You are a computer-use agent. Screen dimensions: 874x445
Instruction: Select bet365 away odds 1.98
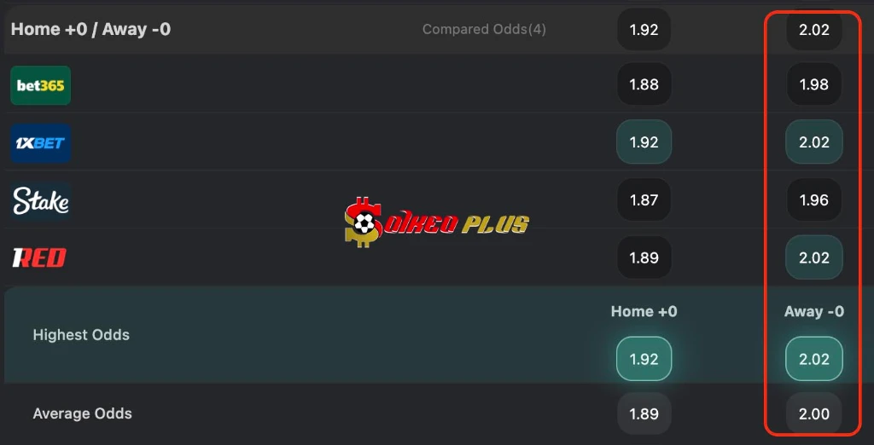[813, 84]
